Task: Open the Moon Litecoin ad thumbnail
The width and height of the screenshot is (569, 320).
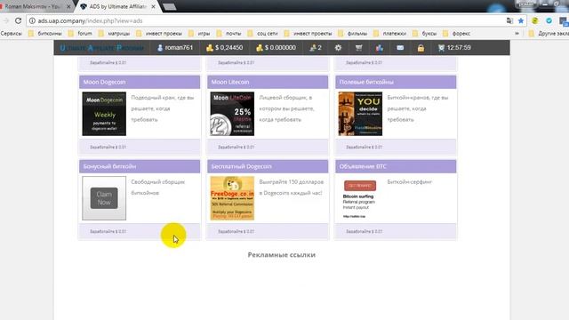Action: (x=232, y=114)
